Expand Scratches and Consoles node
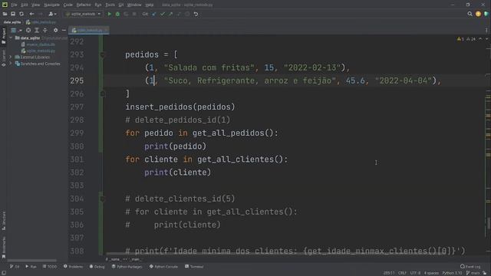 click(11, 64)
